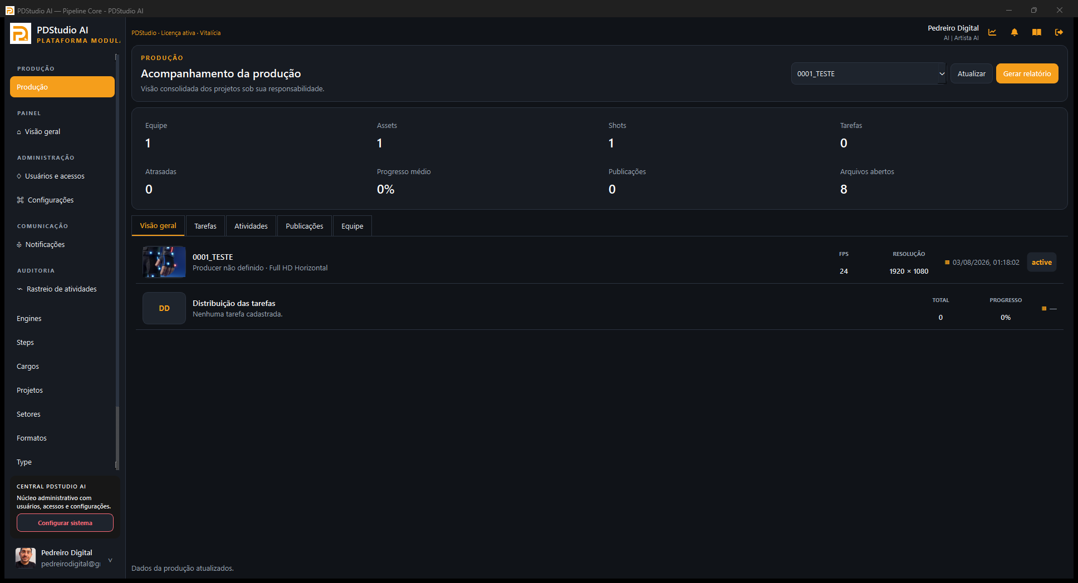Expand the 0001_TESTE project dropdown
Screen dimensions: 1078x583
tap(869, 73)
